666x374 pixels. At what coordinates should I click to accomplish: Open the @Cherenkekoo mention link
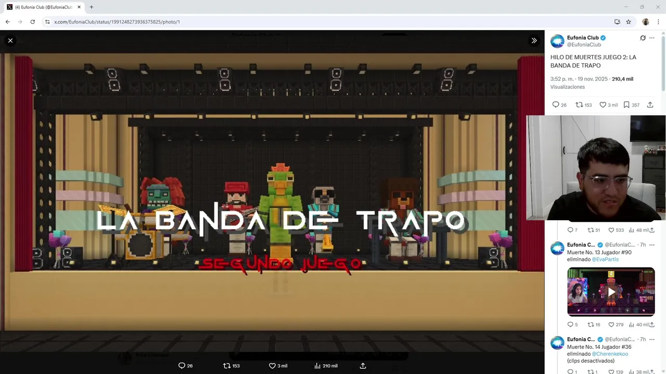pos(610,354)
